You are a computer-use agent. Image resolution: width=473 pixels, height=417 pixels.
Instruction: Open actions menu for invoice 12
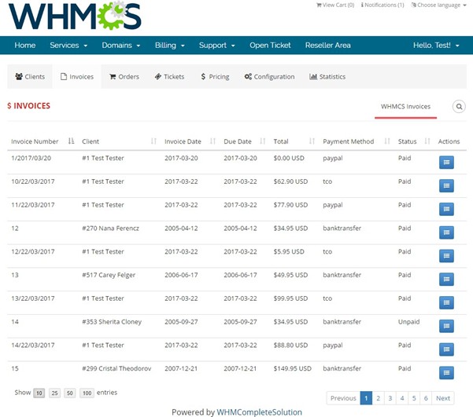[446, 232]
